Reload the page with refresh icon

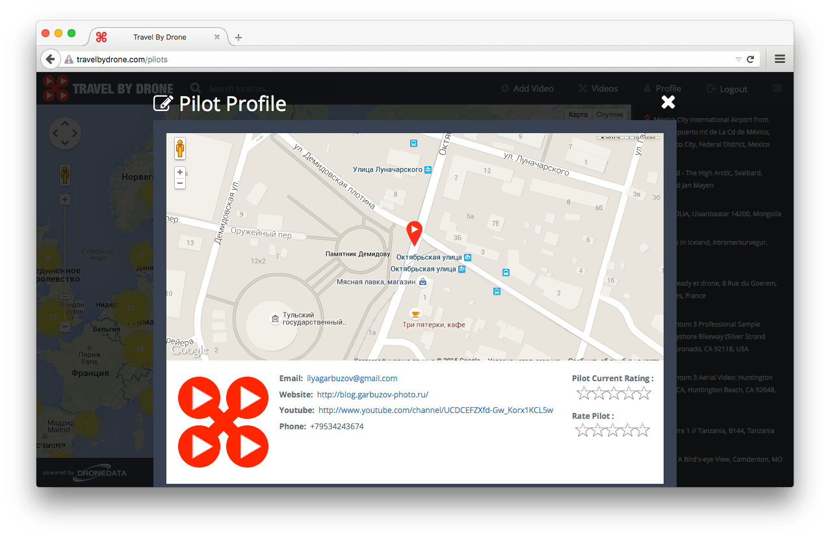[750, 59]
